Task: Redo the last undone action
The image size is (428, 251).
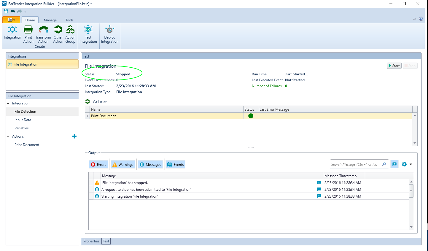Action: [x=20, y=11]
